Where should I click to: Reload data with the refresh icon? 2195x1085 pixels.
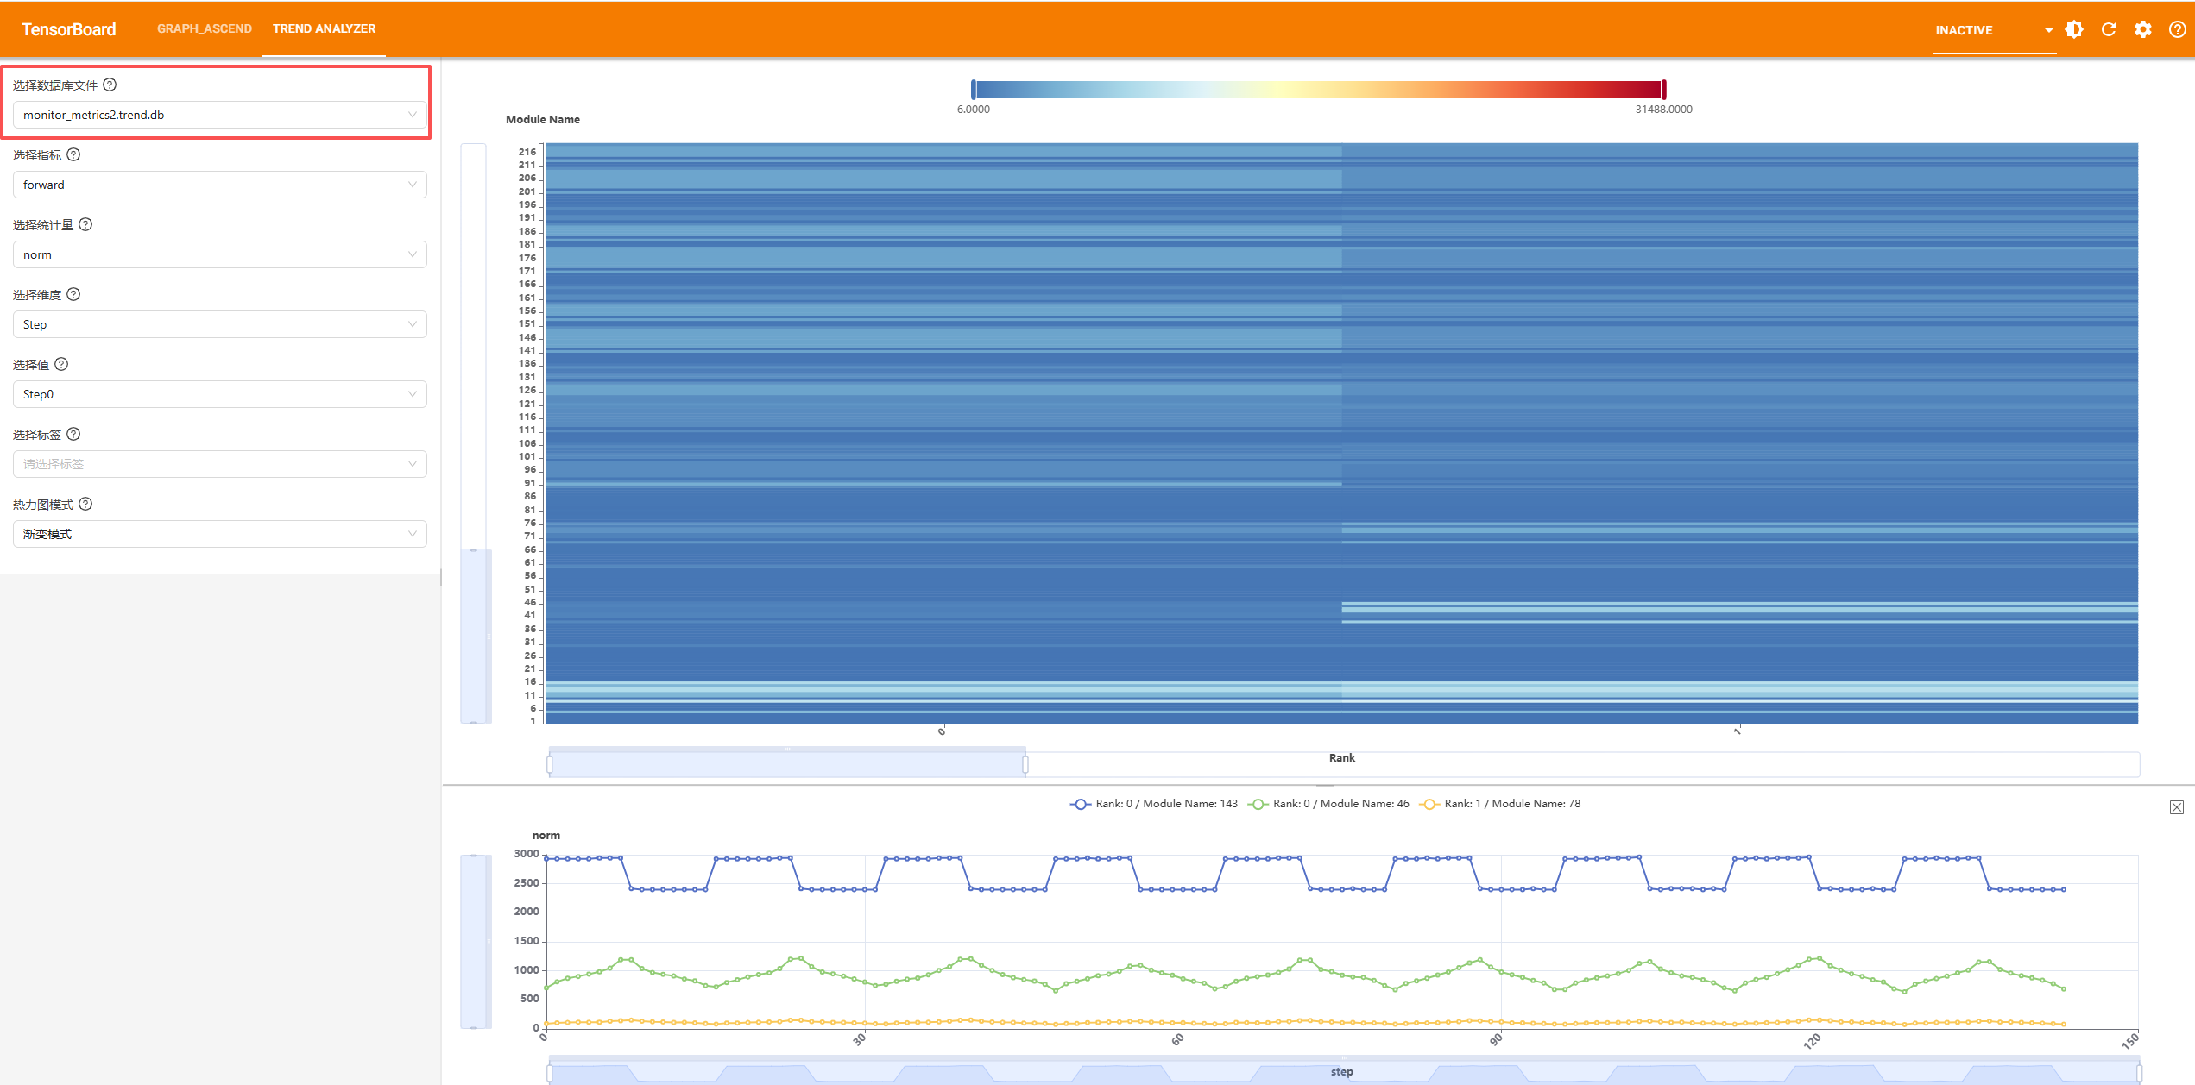click(2109, 29)
